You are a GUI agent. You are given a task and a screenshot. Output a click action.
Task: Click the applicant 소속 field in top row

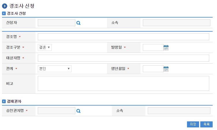pyautogui.click(x=176, y=23)
